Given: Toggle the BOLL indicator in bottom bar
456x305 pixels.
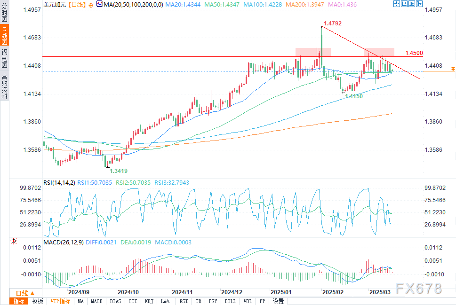Looking at the screenshot, I should [230, 301].
